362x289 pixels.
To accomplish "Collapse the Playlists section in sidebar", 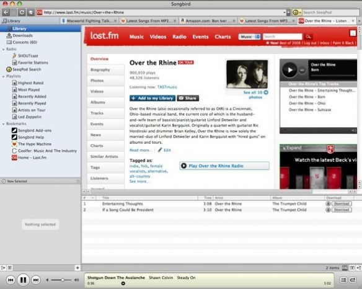I will tap(4, 76).
